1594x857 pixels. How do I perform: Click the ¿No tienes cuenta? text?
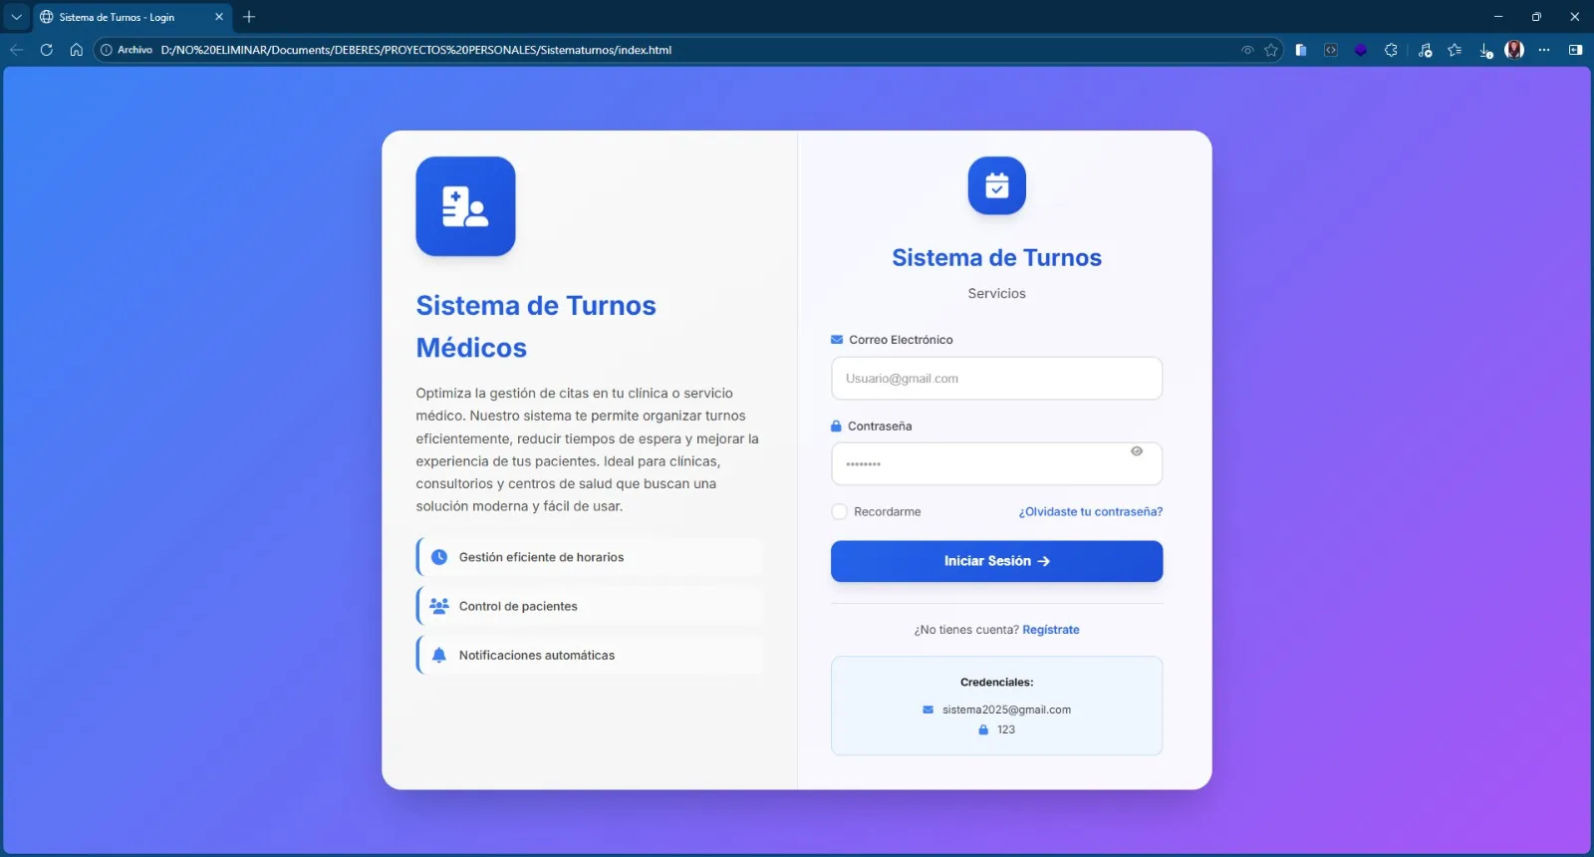point(966,630)
